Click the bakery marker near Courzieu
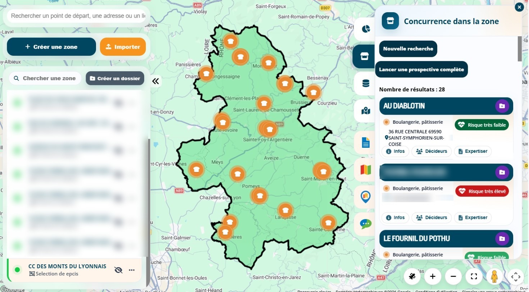 [313, 92]
